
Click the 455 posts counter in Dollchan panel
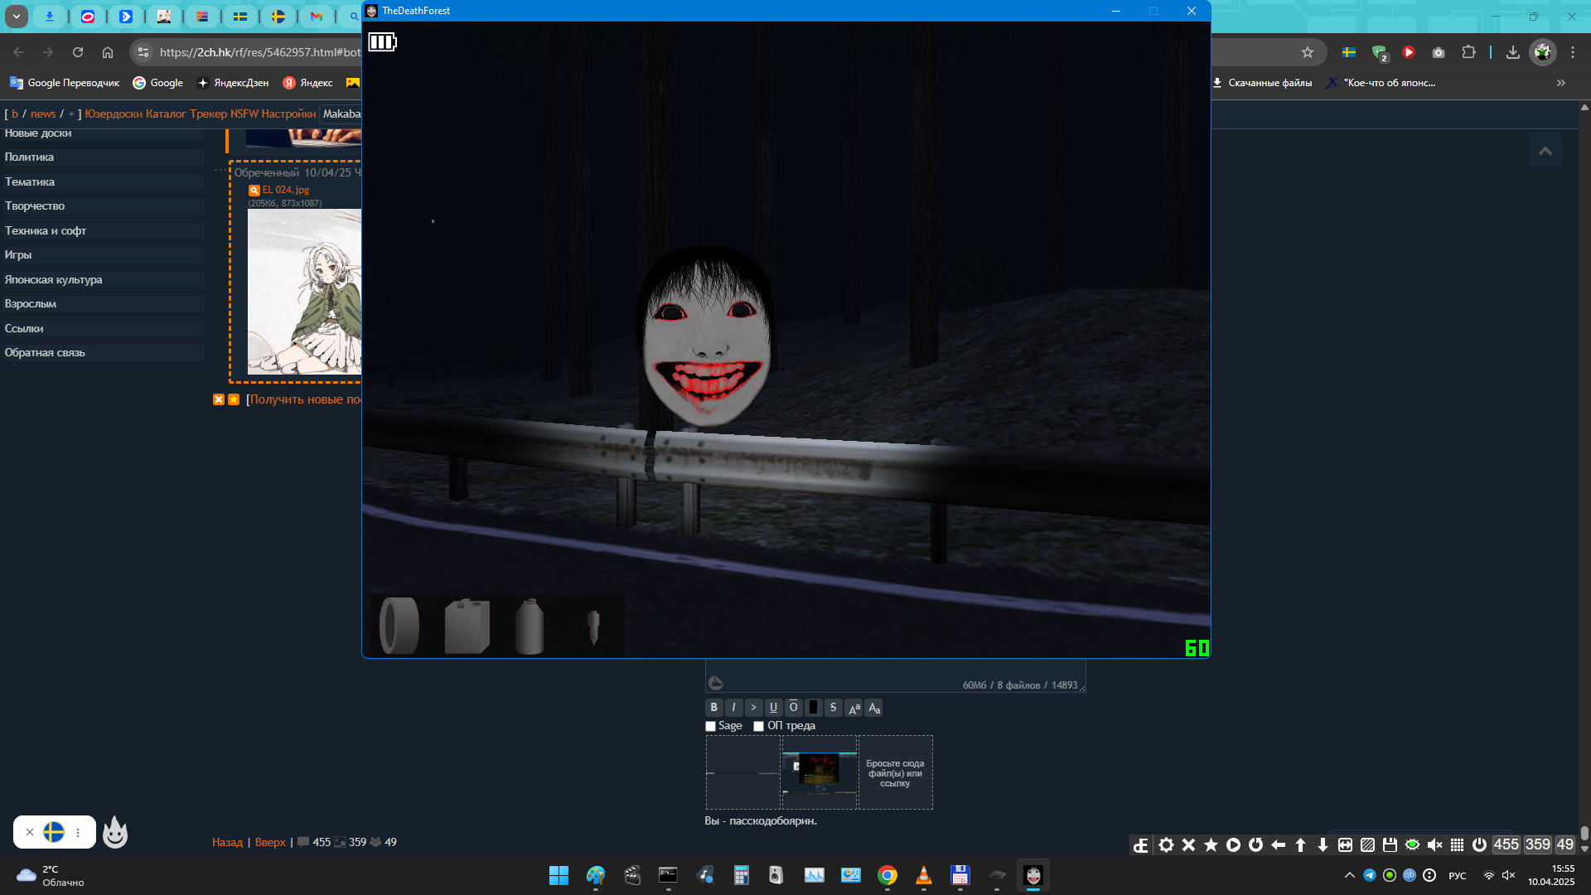pos(1506,844)
